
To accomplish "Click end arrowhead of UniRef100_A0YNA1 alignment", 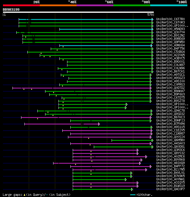I will 126,180.
